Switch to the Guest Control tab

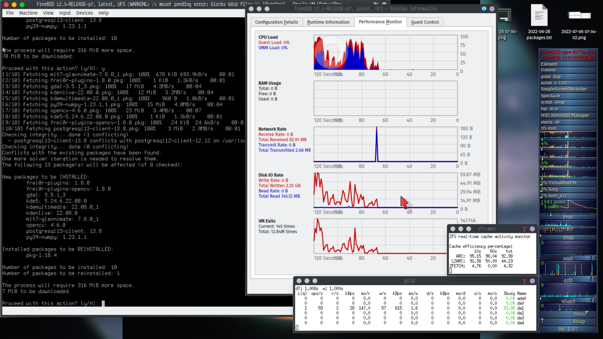coord(425,22)
